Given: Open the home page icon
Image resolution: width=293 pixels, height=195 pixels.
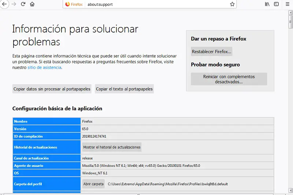Looking at the screenshot, I should tap(32, 4).
